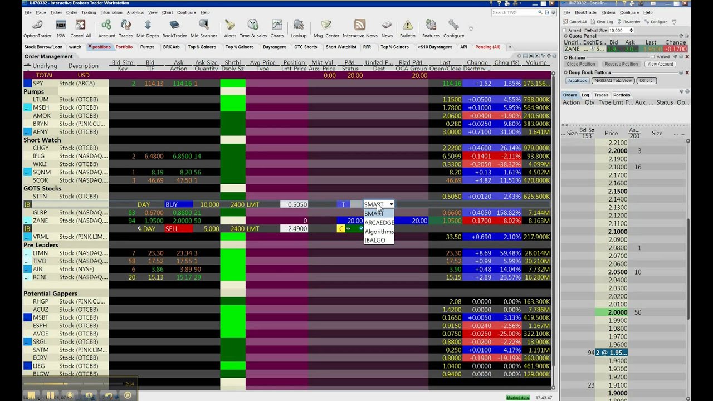Open the Charts tool icon

click(277, 28)
